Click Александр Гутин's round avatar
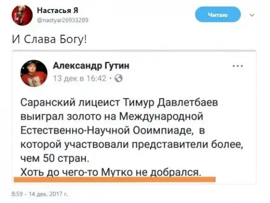 [x=34, y=73]
